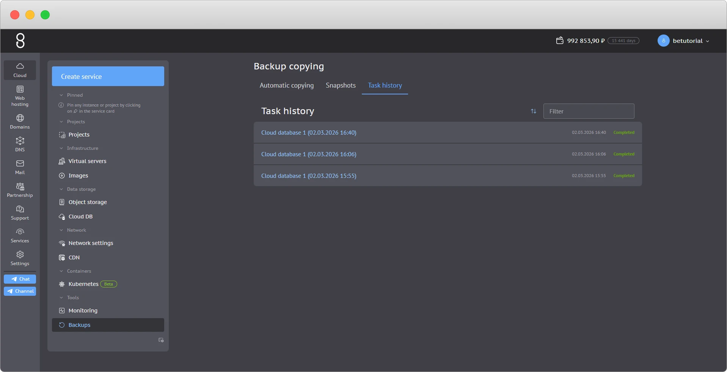Click the 02.03.2026 15:55 timestamp
Viewport: 727px width, 372px height.
coord(589,176)
